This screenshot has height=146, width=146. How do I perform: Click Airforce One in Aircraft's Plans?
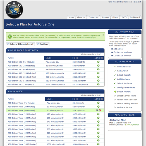(118, 120)
